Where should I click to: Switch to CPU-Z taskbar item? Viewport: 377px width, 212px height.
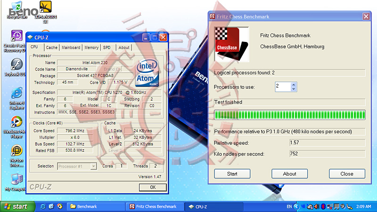[213, 206]
